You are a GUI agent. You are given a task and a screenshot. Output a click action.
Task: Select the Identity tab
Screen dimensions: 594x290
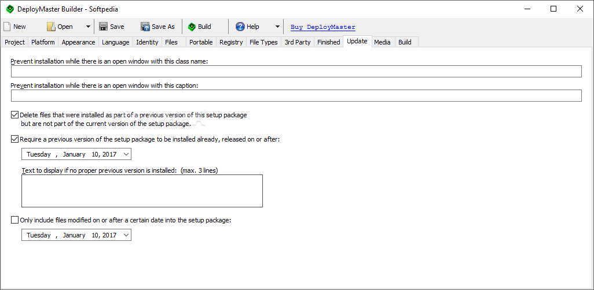pyautogui.click(x=147, y=42)
